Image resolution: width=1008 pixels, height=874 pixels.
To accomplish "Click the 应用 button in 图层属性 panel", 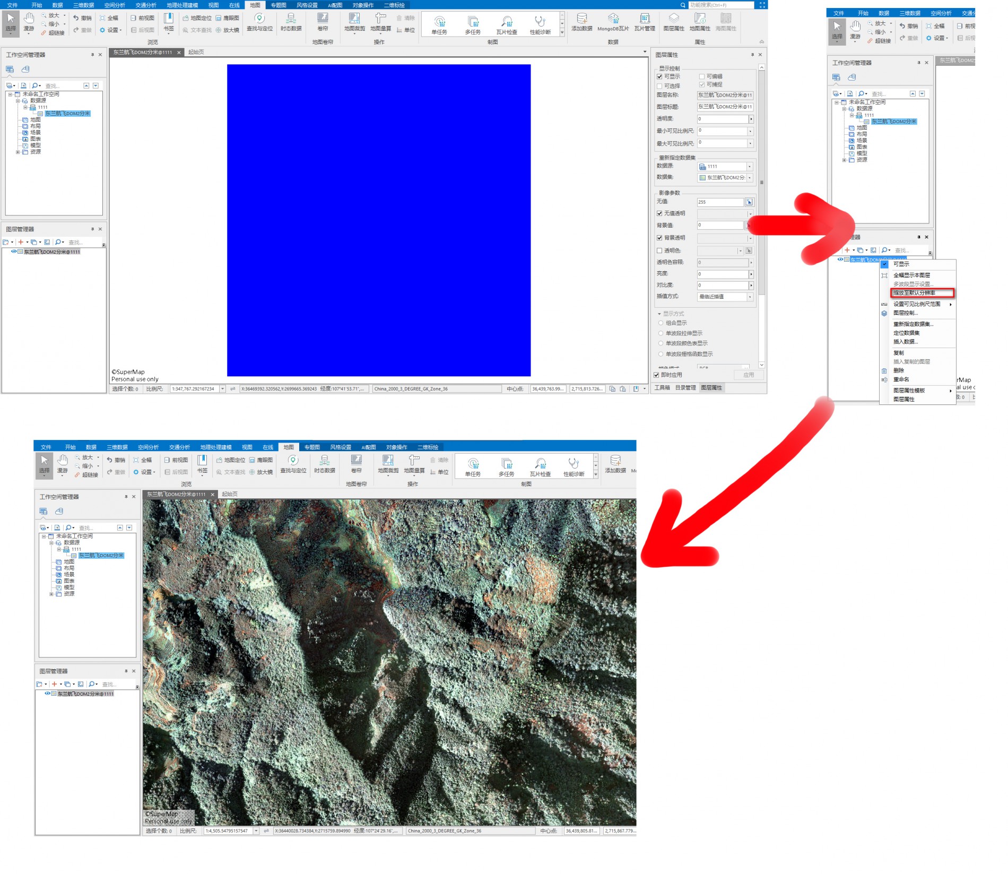I will pos(749,375).
